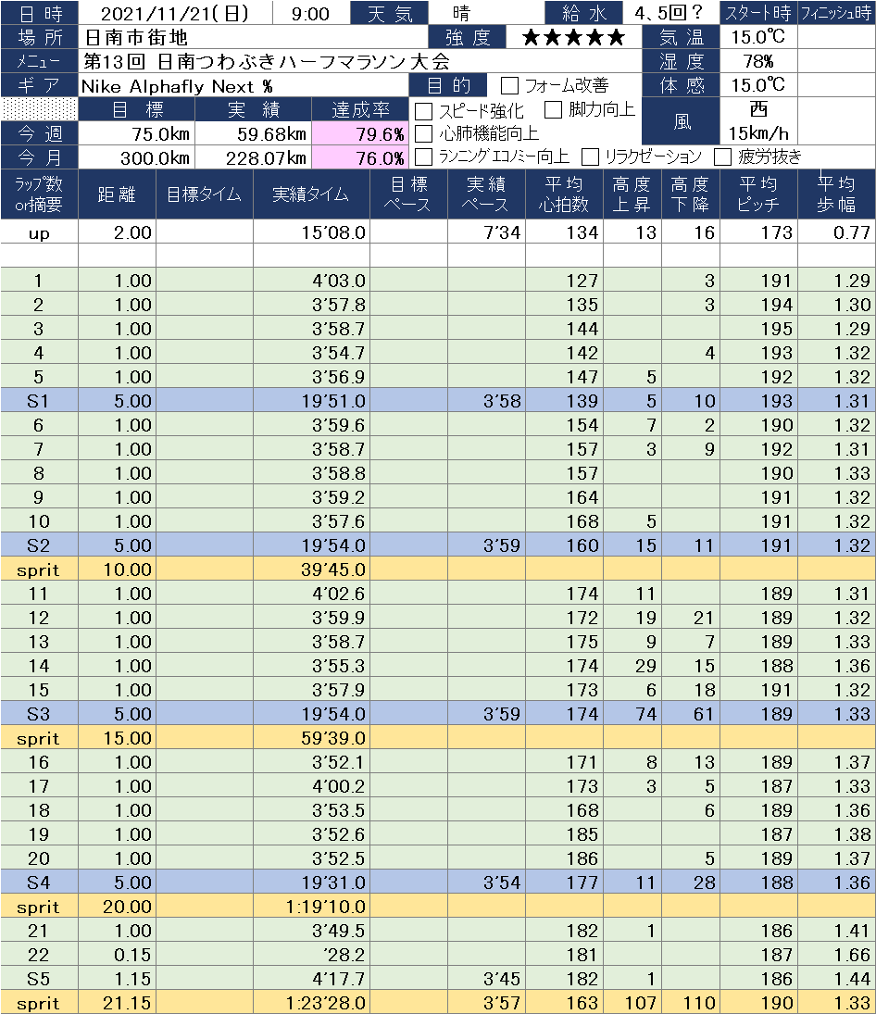Click the date cell 2021/11/21(日)
Image resolution: width=876 pixels, height=1014 pixels.
[176, 14]
